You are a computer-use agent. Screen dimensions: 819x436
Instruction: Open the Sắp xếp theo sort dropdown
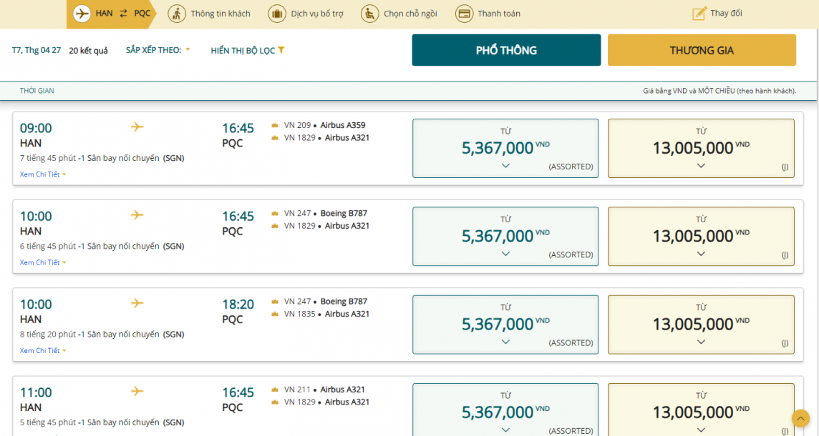pos(158,50)
